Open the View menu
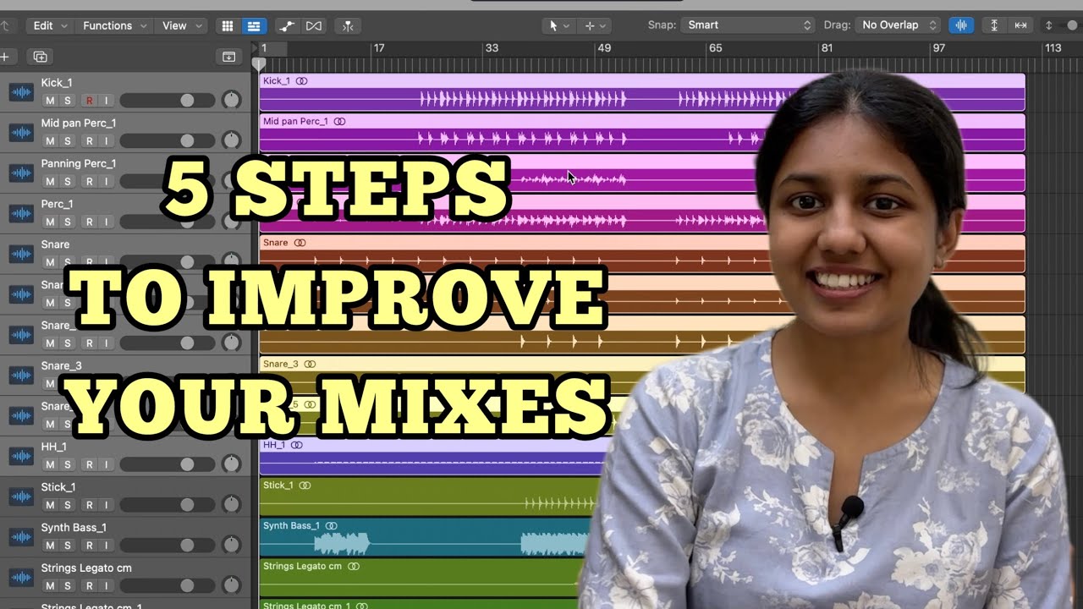 click(181, 25)
